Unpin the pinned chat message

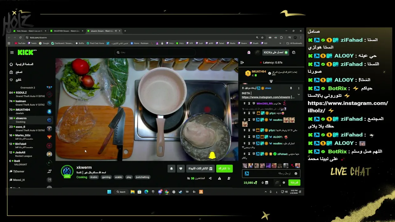[x=291, y=88]
